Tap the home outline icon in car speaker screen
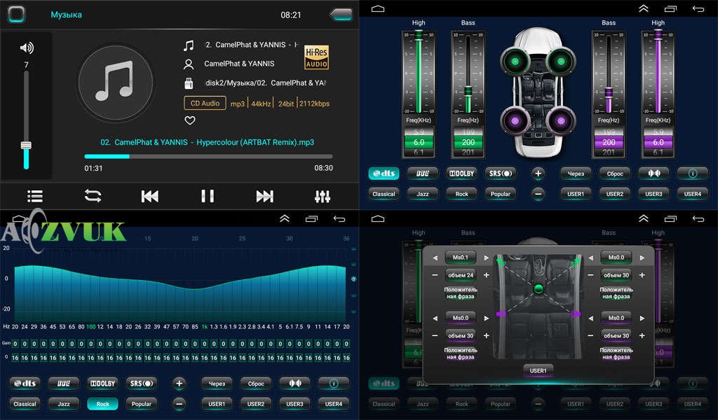Image resolution: width=718 pixels, height=420 pixels. [378, 8]
